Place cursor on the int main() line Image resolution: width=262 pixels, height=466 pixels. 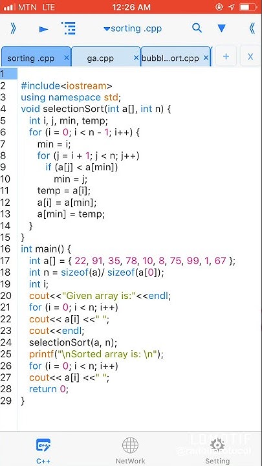(x=46, y=249)
